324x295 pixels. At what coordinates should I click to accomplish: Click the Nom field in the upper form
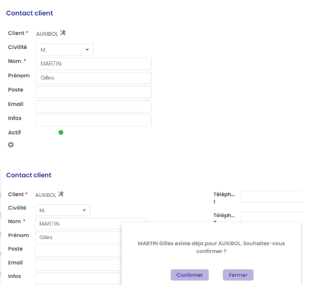pos(94,63)
